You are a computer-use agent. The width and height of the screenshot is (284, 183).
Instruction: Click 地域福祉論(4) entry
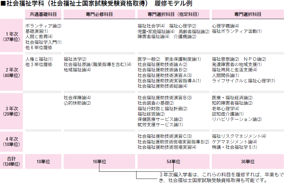[77, 70]
